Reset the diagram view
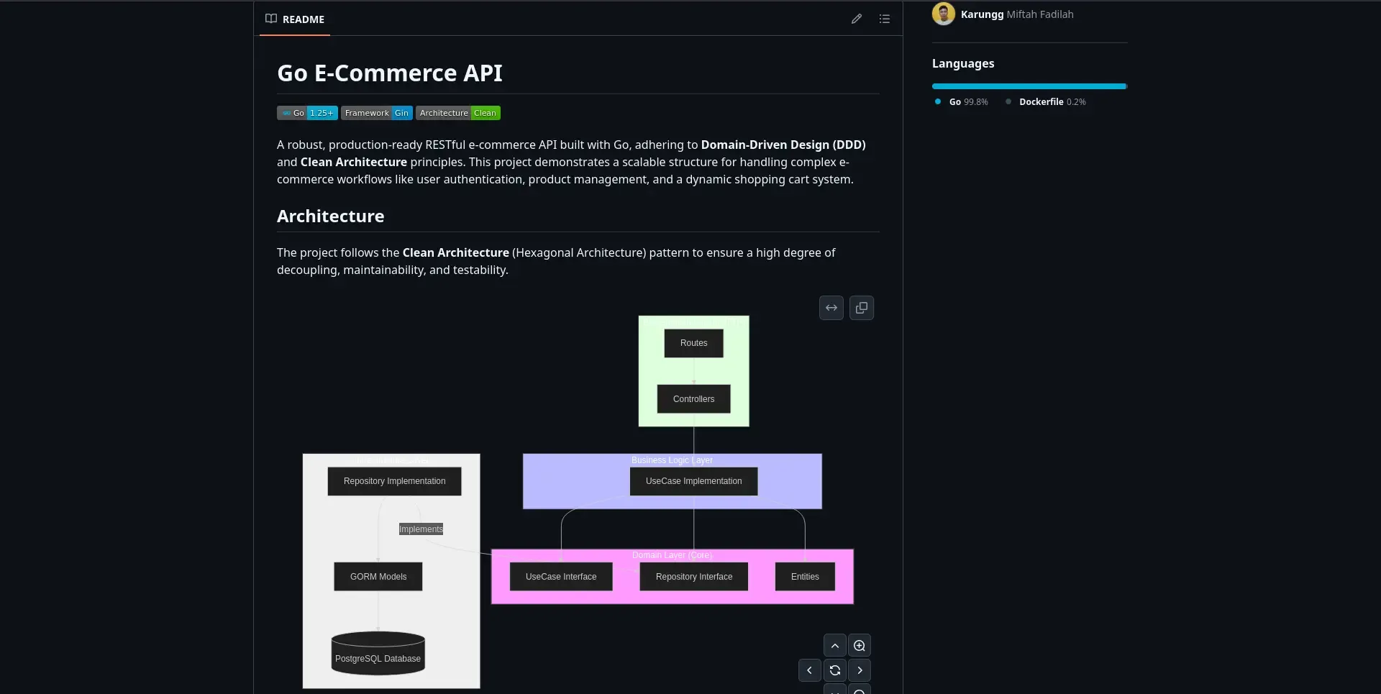The width and height of the screenshot is (1381, 694). [835, 670]
